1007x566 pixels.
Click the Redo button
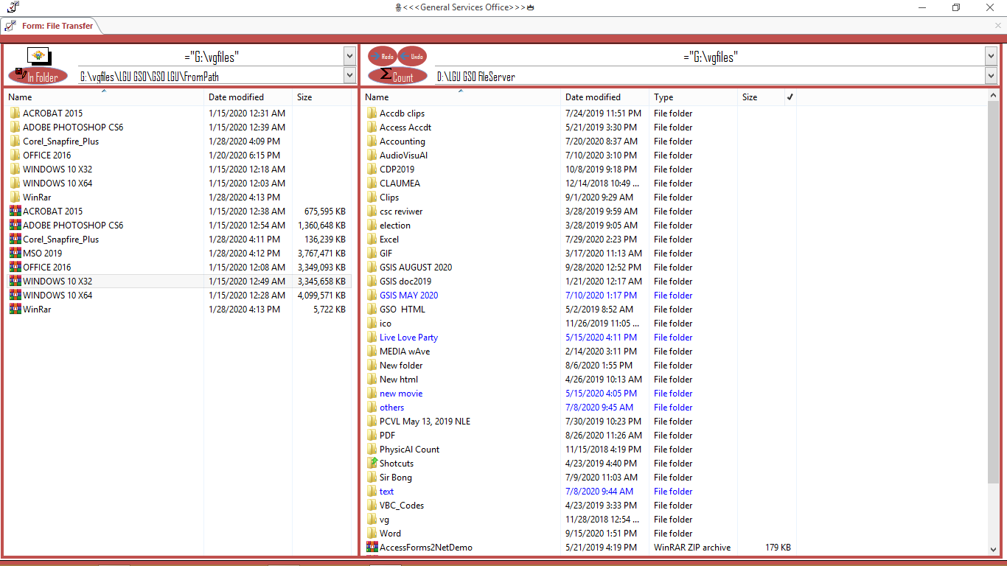click(383, 56)
